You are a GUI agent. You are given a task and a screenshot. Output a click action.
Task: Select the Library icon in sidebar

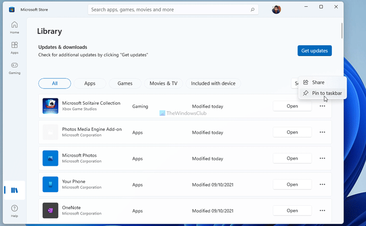[14, 190]
